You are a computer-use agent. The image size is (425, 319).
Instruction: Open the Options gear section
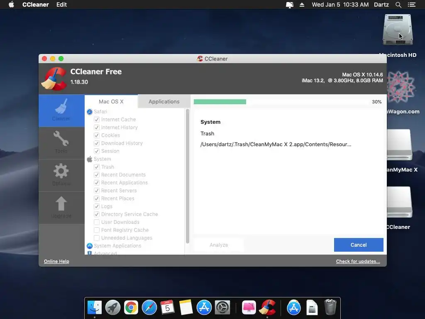[61, 175]
